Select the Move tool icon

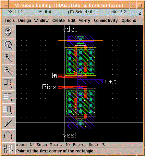coord(8,110)
